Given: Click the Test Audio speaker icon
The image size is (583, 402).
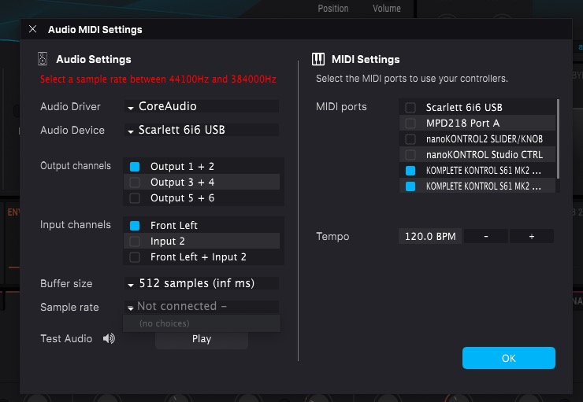Looking at the screenshot, I should 109,339.
